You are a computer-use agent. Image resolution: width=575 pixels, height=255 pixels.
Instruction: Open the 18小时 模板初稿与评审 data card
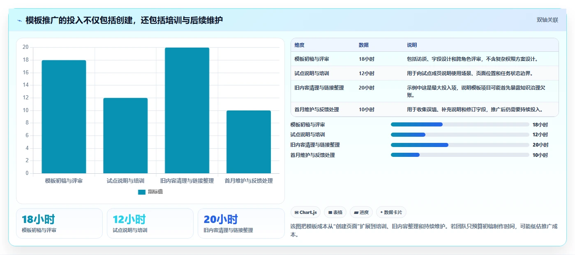point(59,223)
